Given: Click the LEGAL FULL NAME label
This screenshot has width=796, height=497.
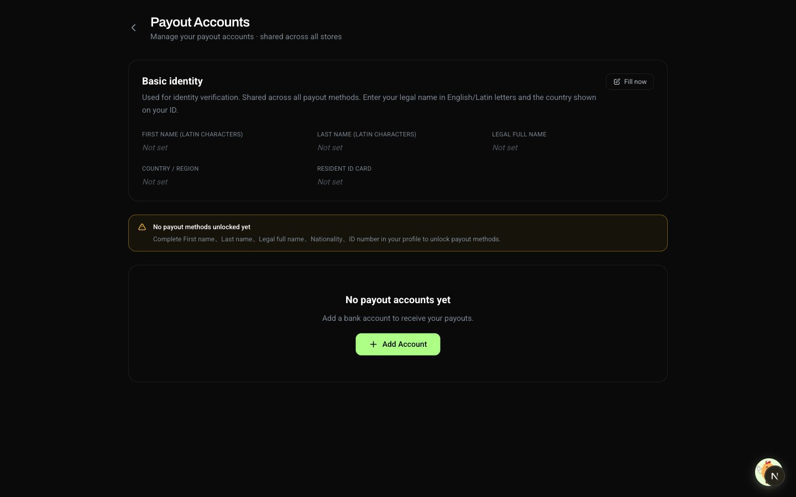Looking at the screenshot, I should 519,134.
